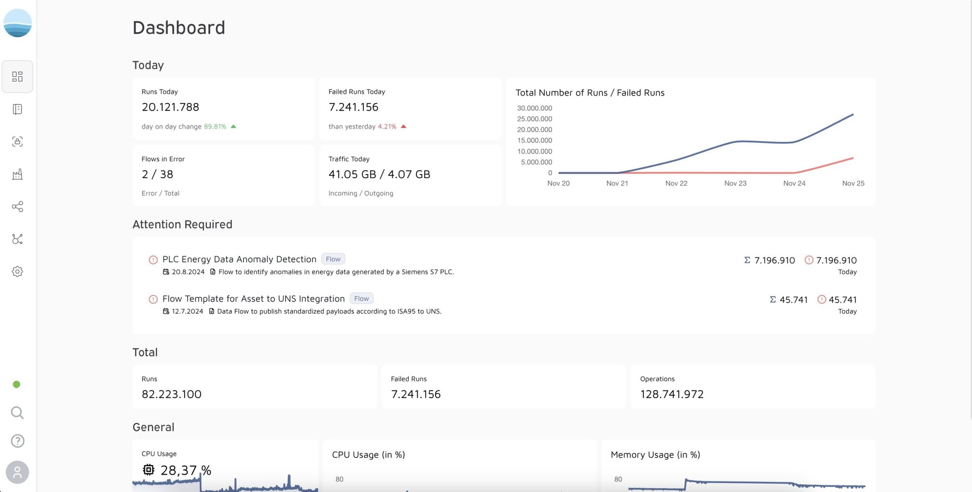Image resolution: width=972 pixels, height=492 pixels.
Task: Open the dashboard grid icon in sidebar
Action: 17,76
